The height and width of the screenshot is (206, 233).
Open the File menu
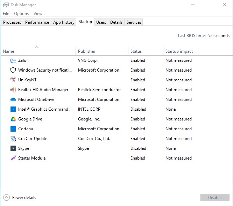point(6,14)
